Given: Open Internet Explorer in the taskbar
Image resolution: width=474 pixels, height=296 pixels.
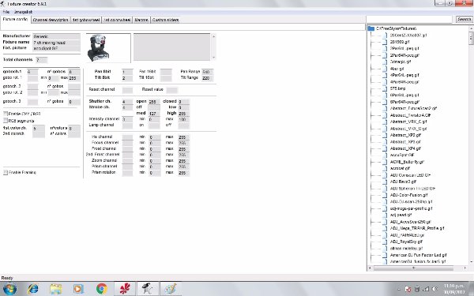Looking at the screenshot, I should click(x=32, y=289).
